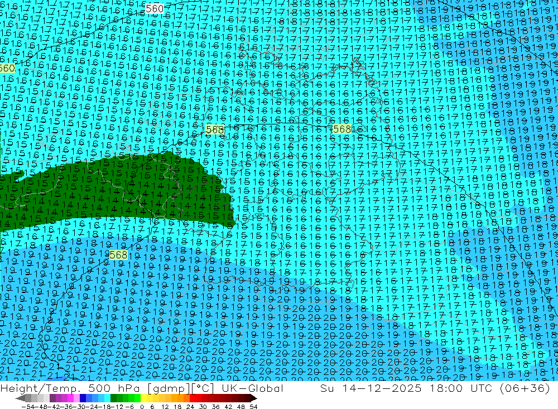The image size is (558, 409).
Task: Click the 560 contour label on the left edge
Action: tap(7, 68)
